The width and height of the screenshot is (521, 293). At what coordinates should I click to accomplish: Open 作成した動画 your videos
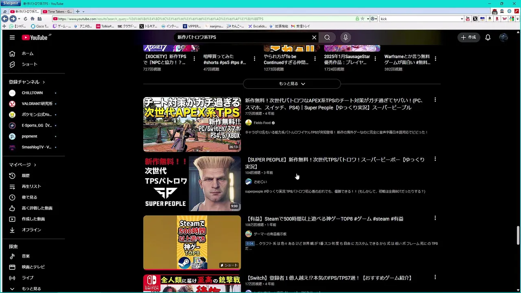[x=33, y=219]
